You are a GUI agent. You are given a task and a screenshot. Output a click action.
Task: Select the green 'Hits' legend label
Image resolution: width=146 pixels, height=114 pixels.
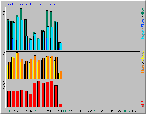coord(143,12)
